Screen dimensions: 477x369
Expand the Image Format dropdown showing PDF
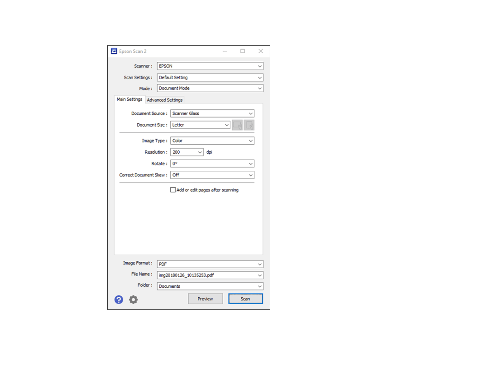point(210,264)
